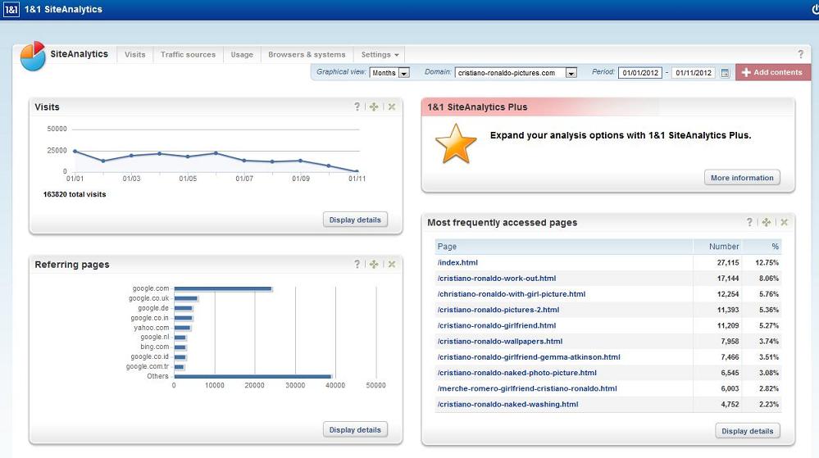Click the period start date field 01/01/2012

click(x=640, y=73)
